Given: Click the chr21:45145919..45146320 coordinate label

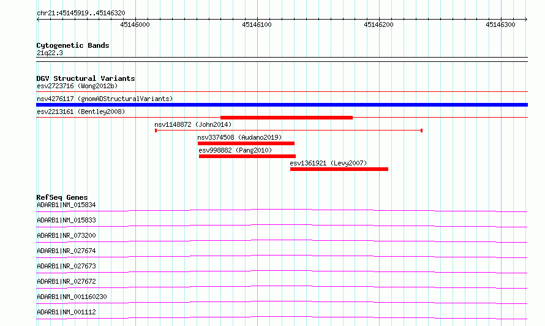Looking at the screenshot, I should [81, 13].
